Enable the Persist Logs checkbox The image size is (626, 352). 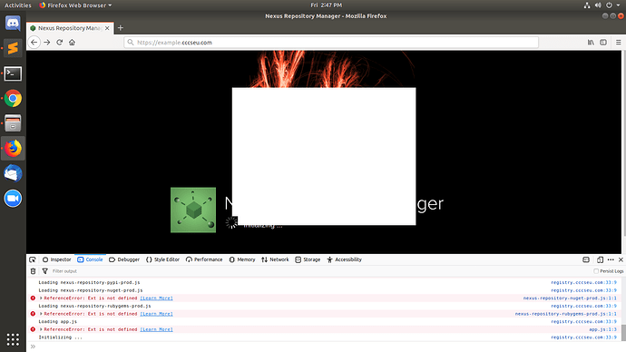point(596,271)
